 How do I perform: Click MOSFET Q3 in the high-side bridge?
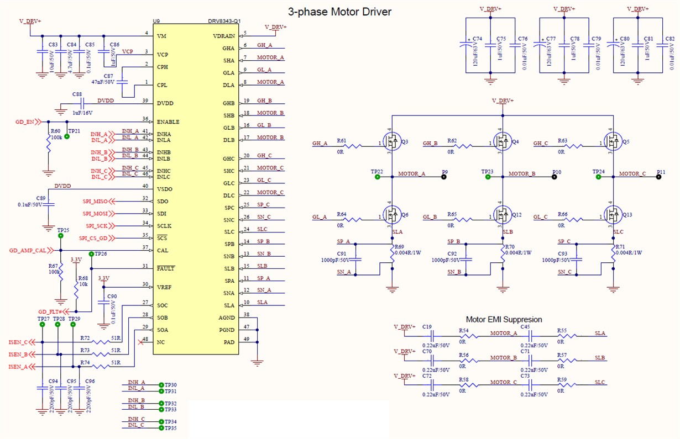click(x=393, y=141)
